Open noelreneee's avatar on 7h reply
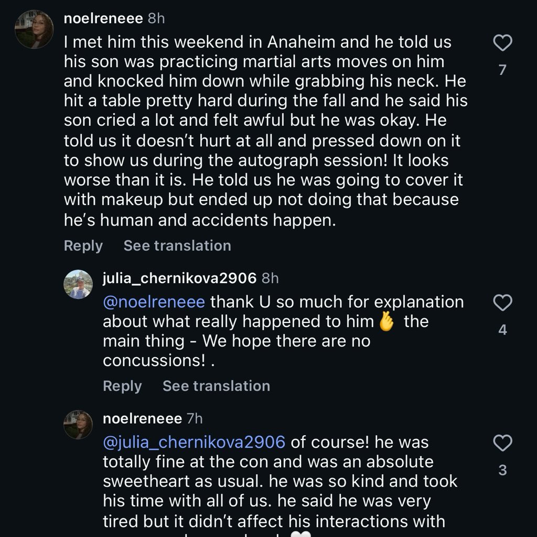This screenshot has width=537, height=537. pos(78,425)
